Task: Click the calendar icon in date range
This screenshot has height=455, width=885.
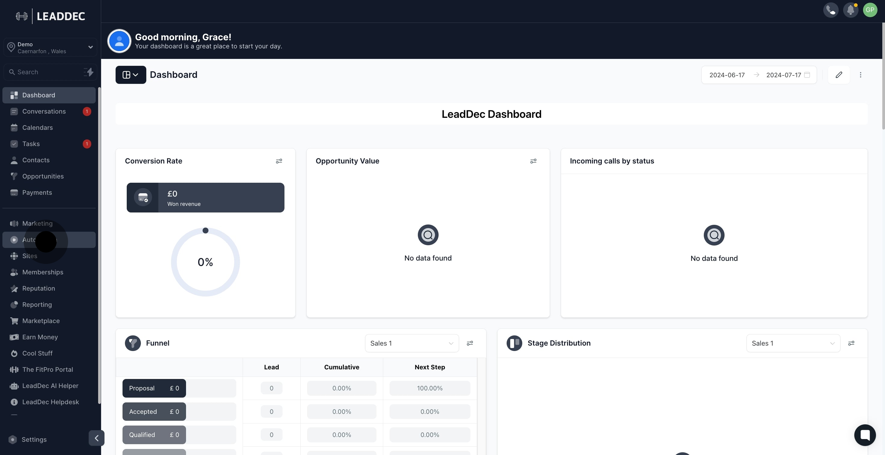Action: tap(807, 75)
